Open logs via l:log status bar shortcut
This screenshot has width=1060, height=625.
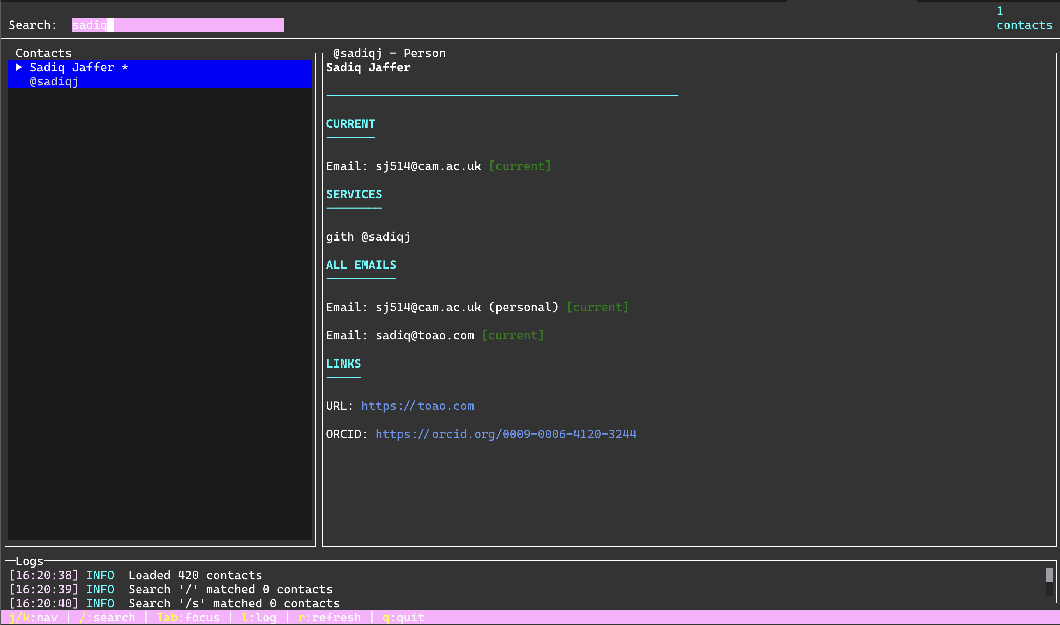click(x=258, y=617)
